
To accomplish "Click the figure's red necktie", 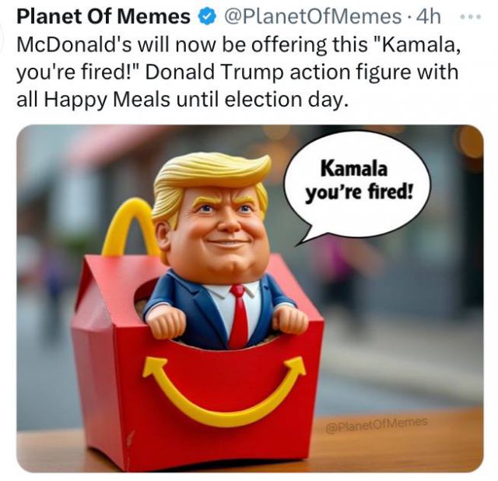I will coord(239,317).
